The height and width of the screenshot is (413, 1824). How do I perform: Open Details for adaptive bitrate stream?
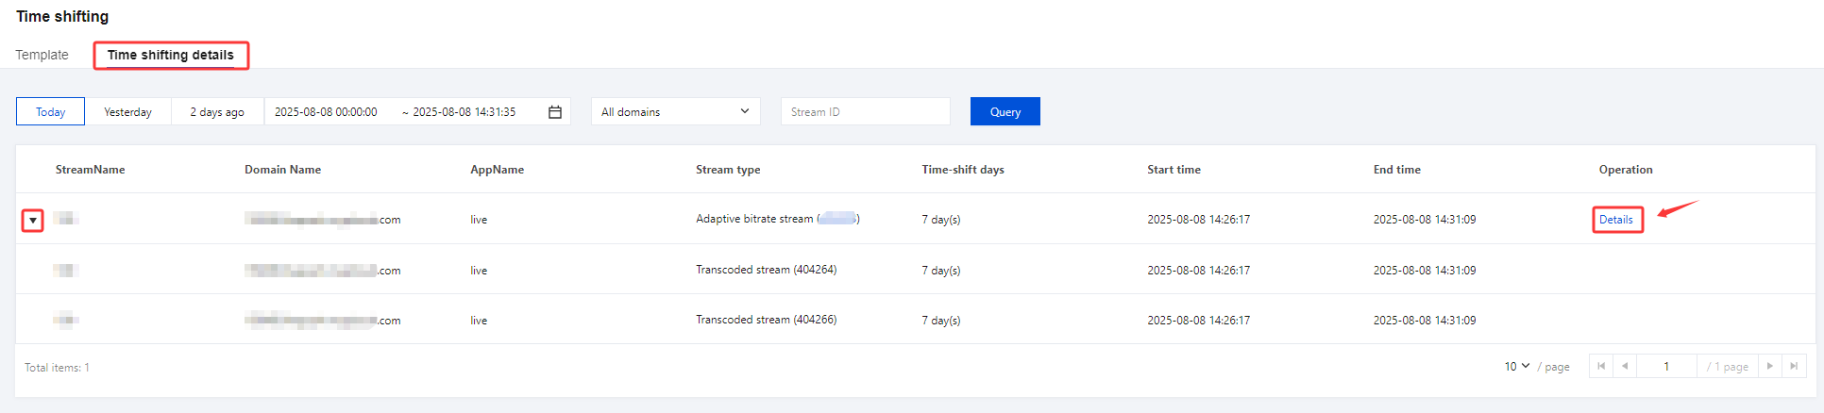1616,220
